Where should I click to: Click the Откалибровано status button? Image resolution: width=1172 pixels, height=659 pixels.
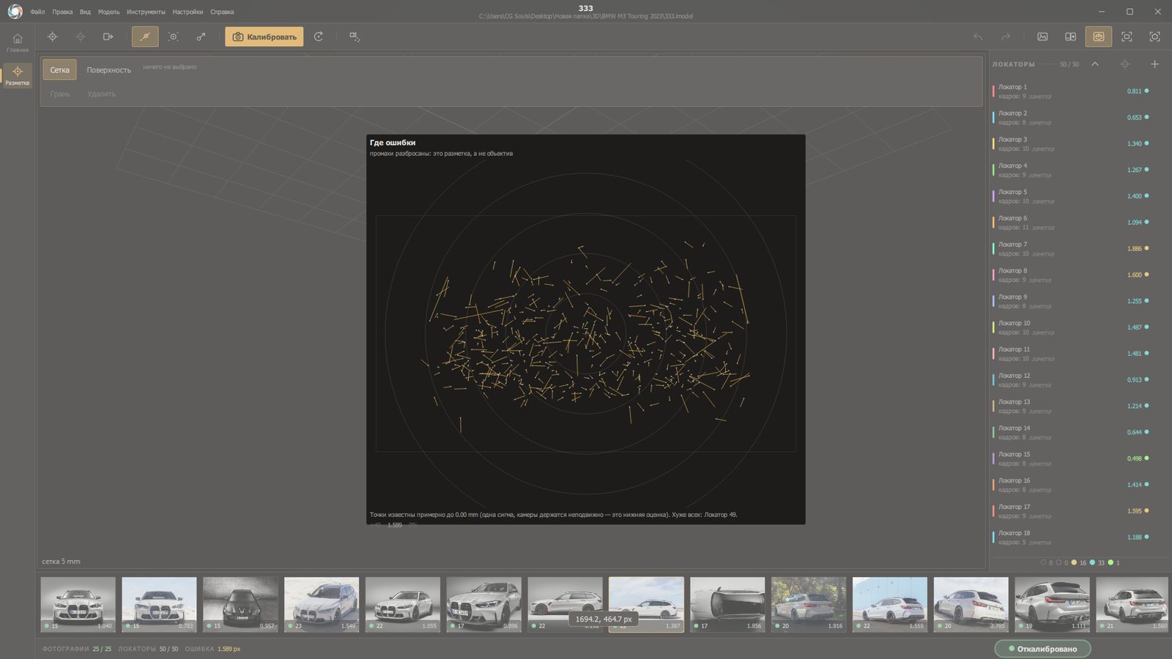click(x=1042, y=649)
